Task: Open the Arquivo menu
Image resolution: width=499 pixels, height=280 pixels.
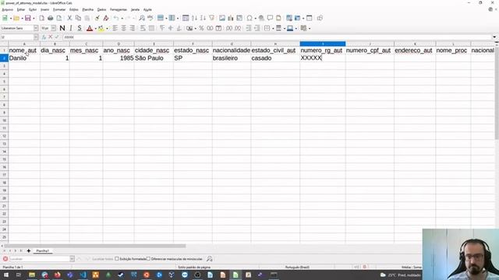Action: tap(7, 9)
